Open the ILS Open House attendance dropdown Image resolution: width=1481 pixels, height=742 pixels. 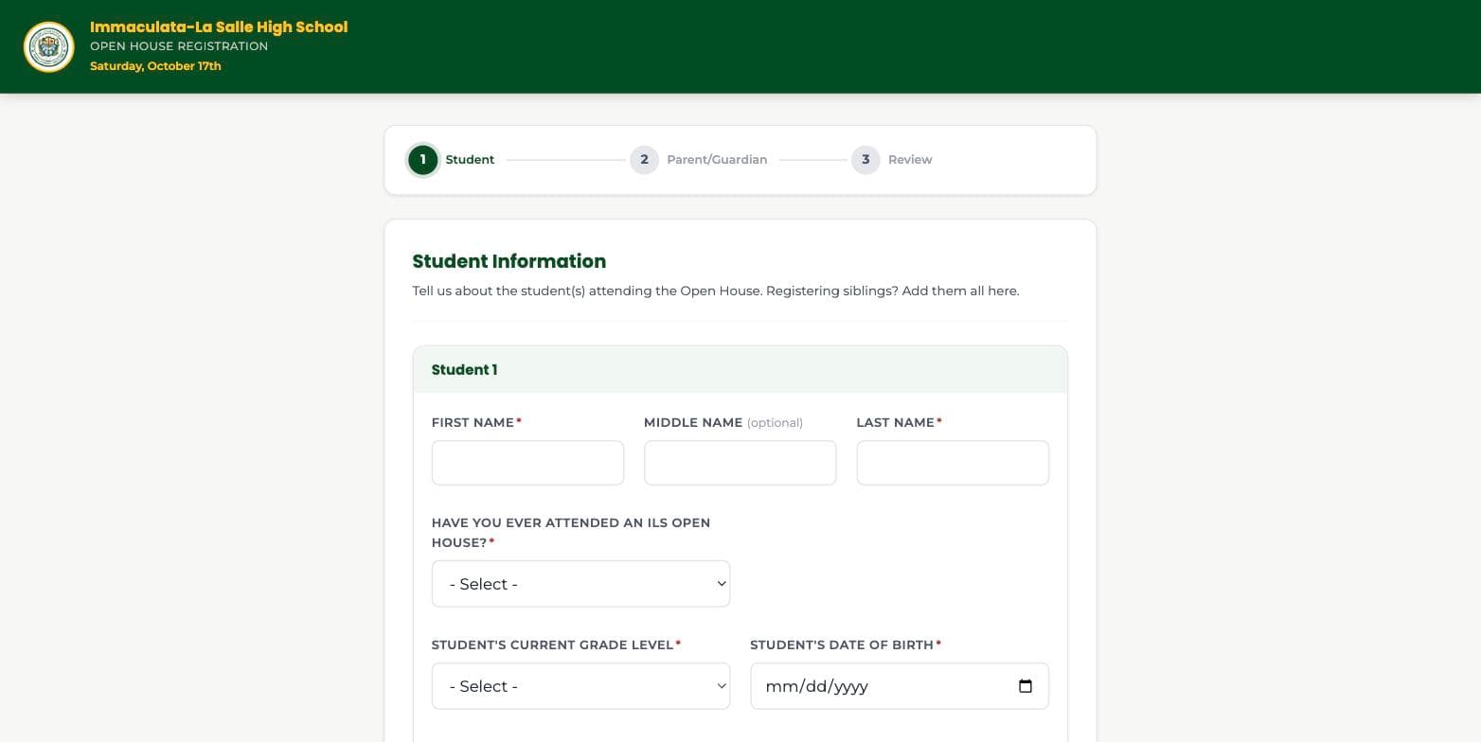[580, 584]
